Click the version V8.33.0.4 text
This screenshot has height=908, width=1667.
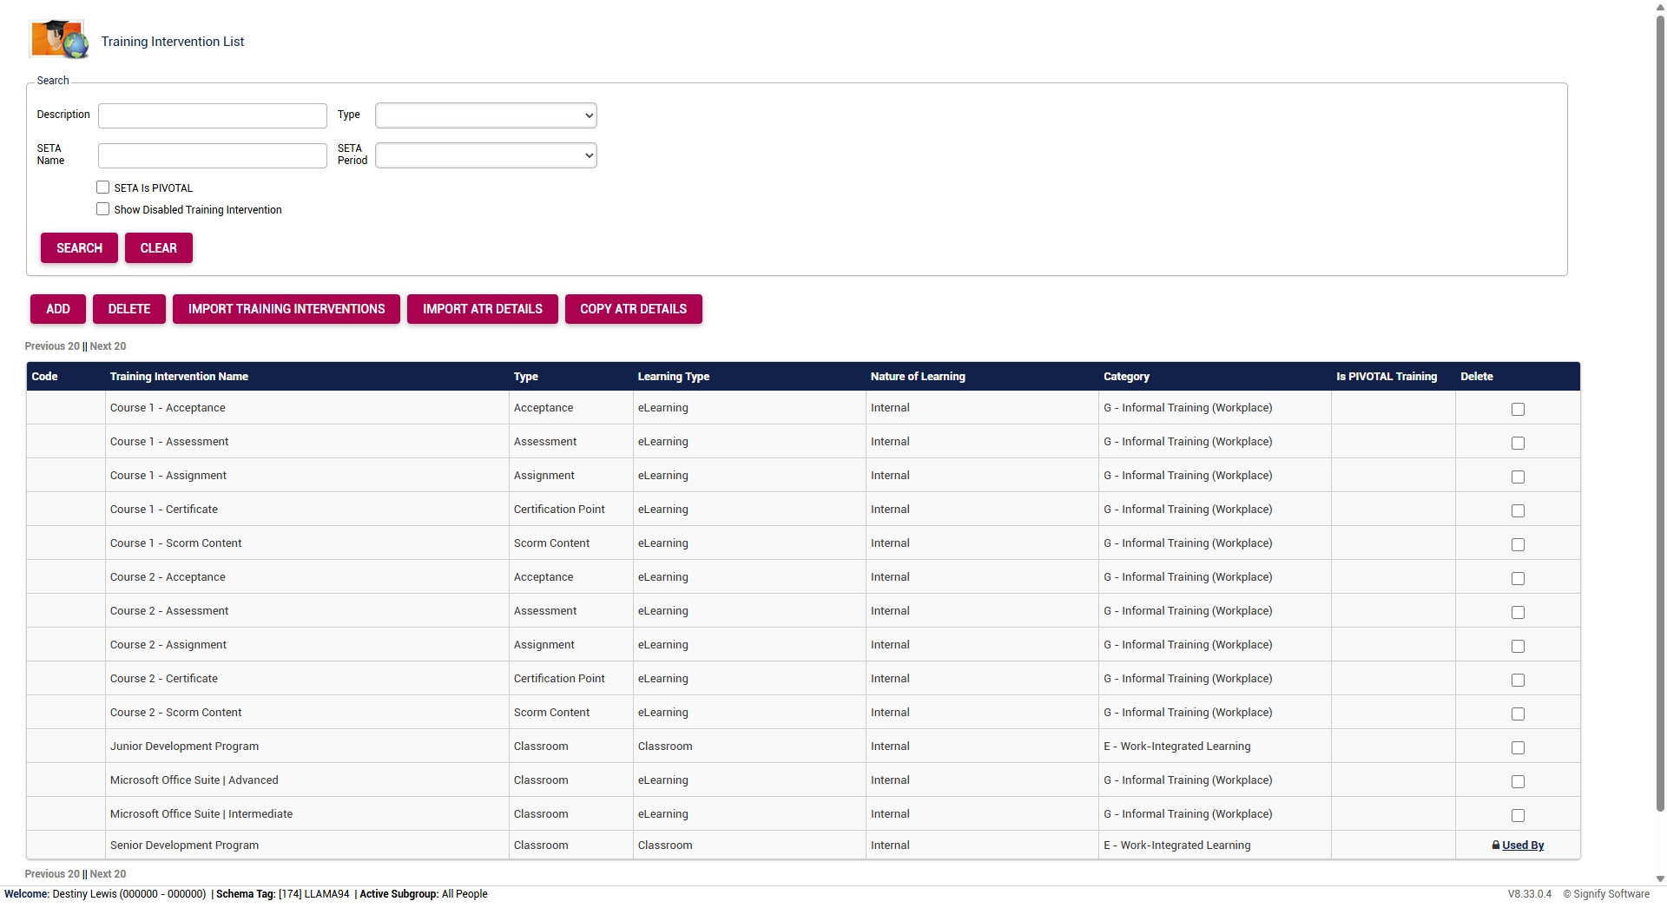(x=1529, y=894)
